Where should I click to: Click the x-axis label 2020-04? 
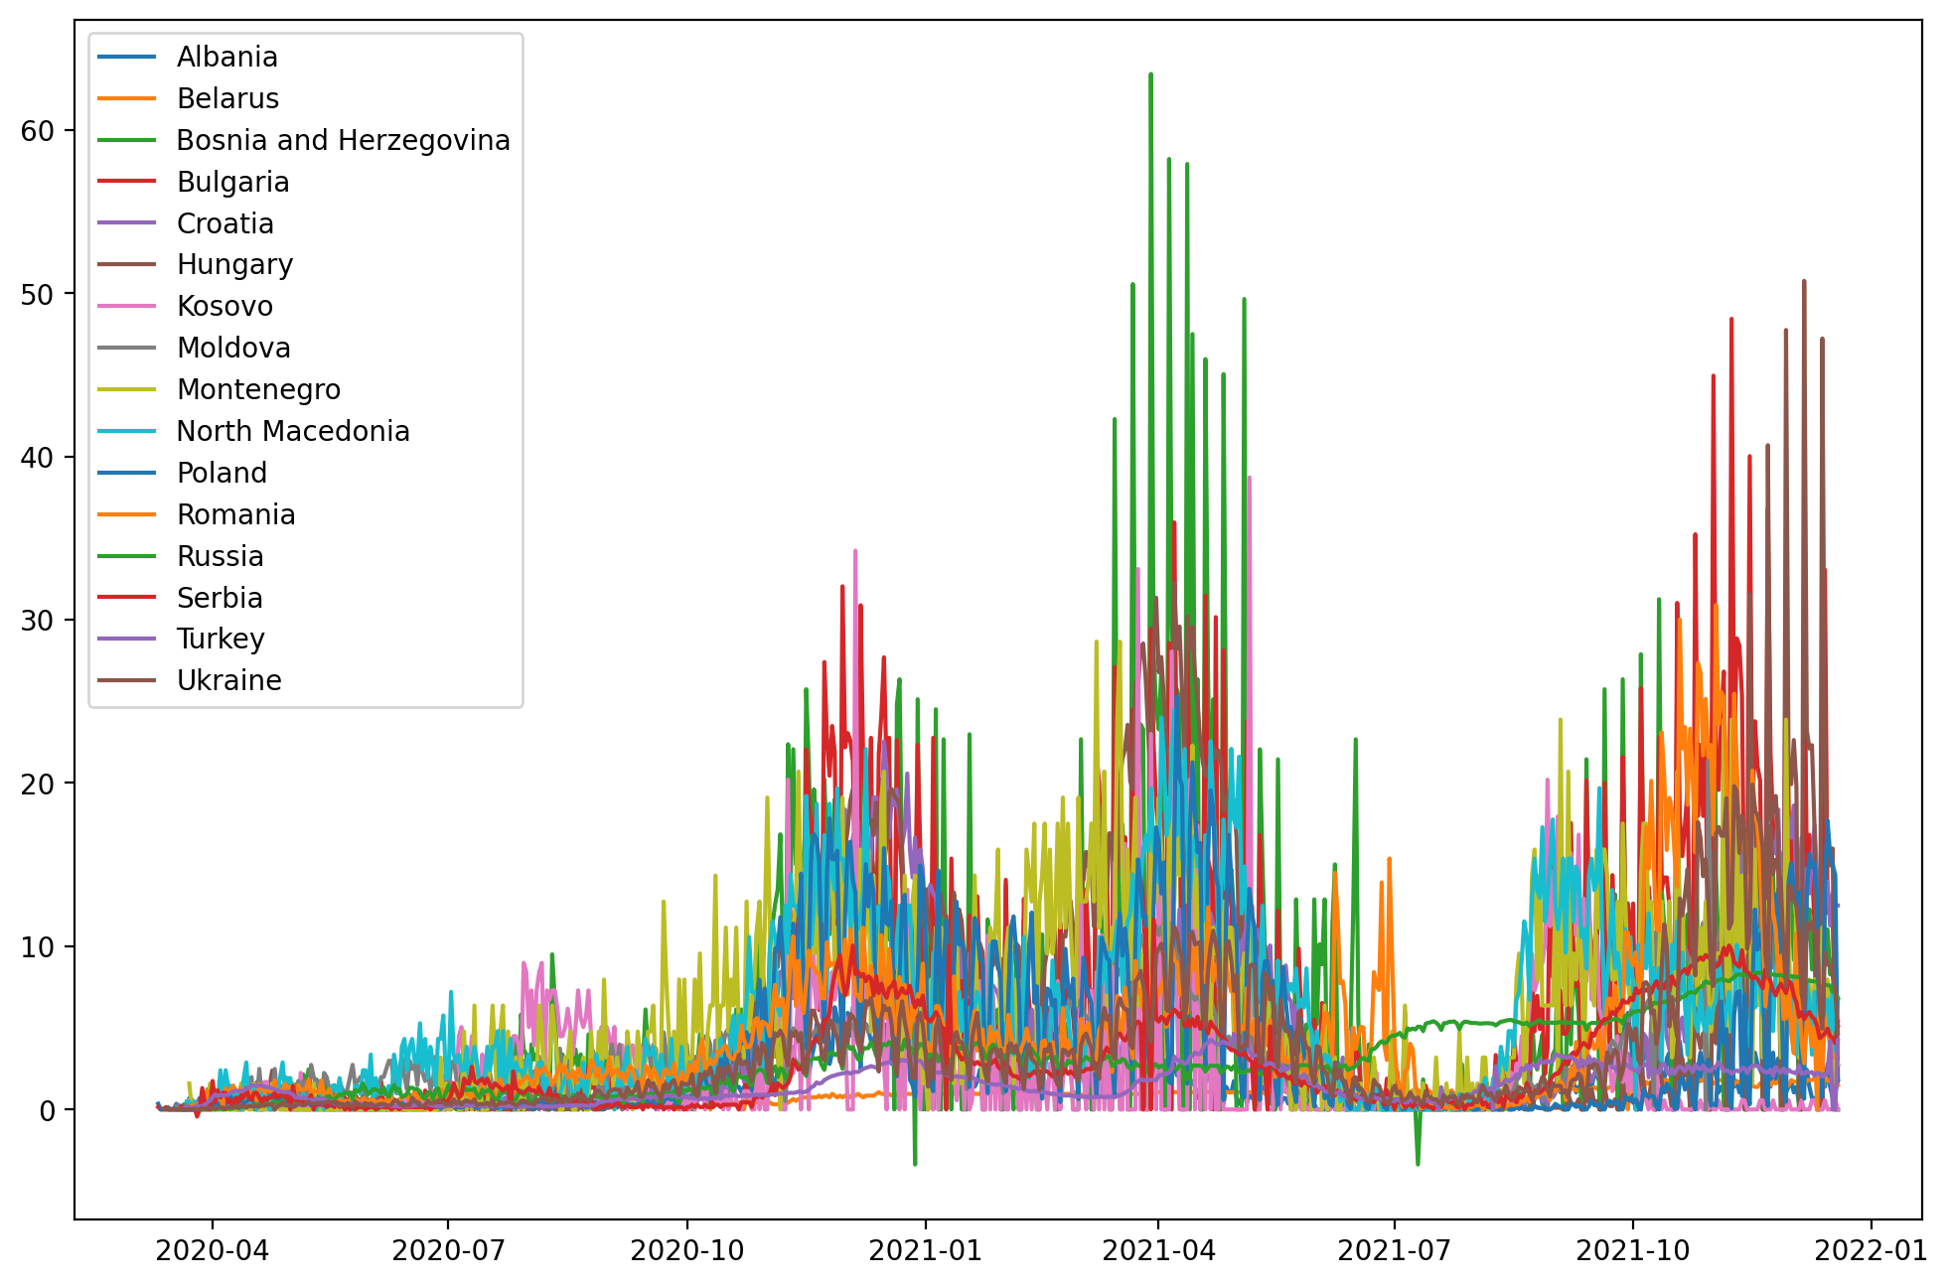point(213,1251)
